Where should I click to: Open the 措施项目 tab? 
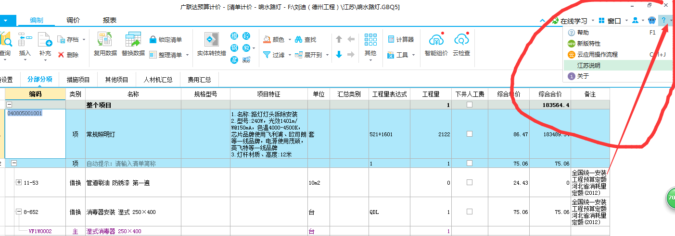click(78, 80)
